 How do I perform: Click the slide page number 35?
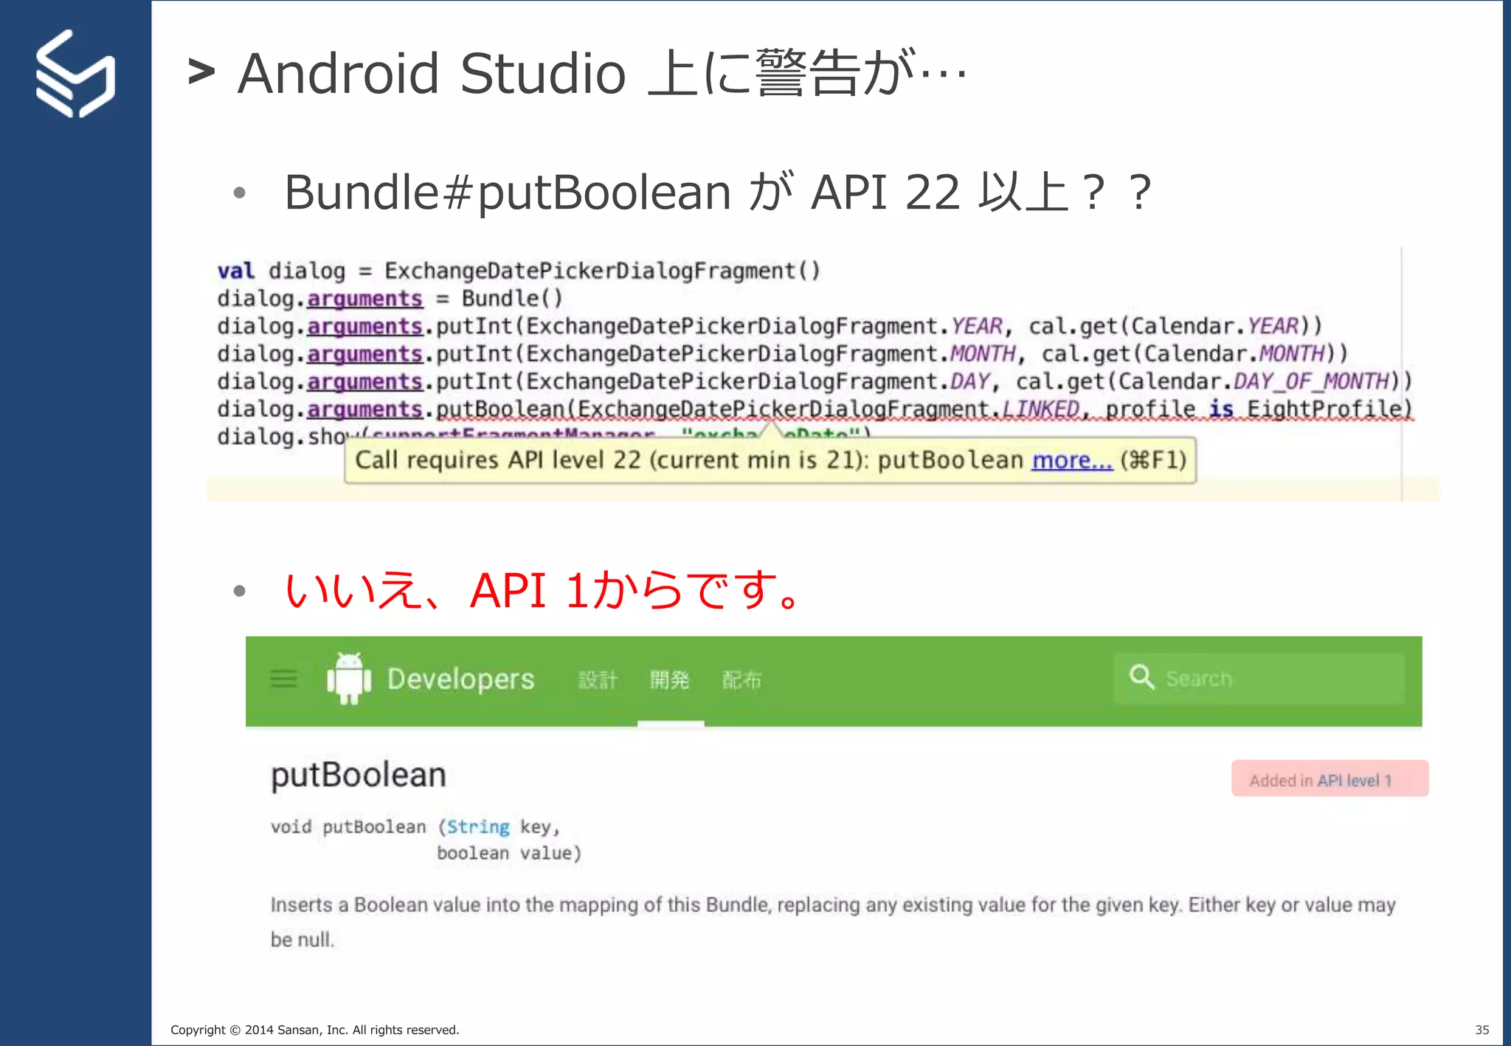1482,1030
